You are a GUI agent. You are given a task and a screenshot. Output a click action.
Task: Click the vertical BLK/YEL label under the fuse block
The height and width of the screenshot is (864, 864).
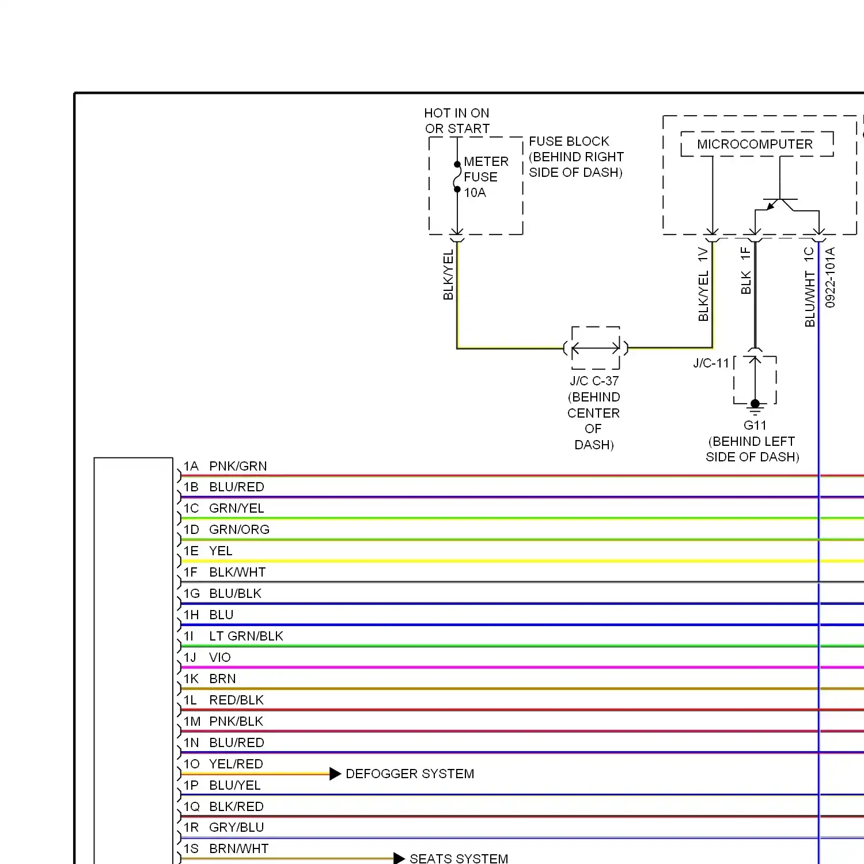point(448,275)
